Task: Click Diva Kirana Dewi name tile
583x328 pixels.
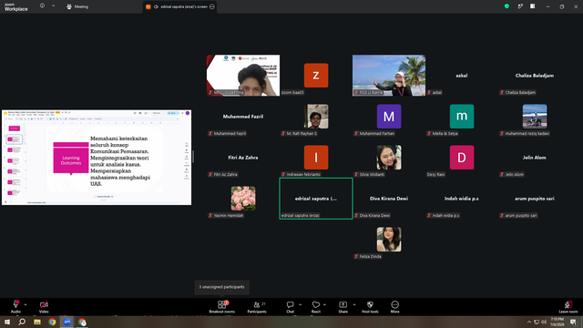Action: pos(389,199)
